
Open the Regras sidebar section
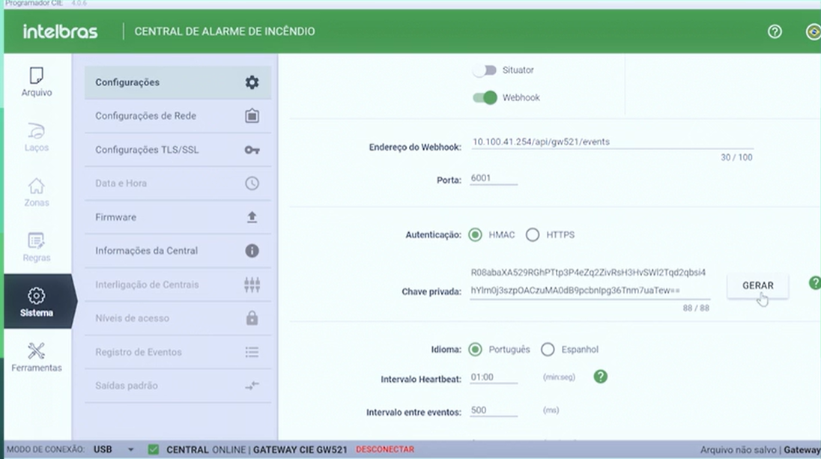click(36, 246)
